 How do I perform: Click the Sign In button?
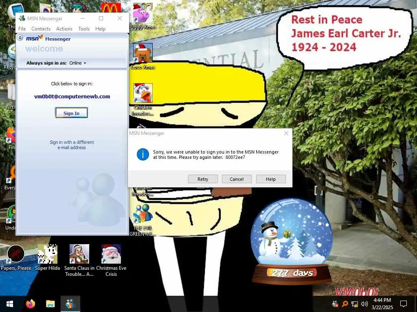(x=71, y=113)
